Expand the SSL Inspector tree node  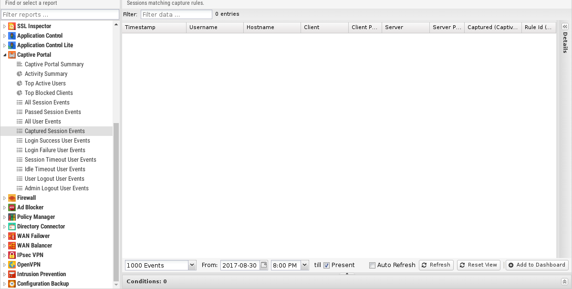coord(4,26)
